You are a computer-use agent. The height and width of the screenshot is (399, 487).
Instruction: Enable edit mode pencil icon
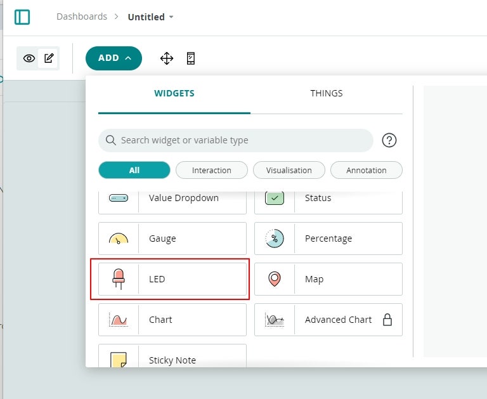tap(48, 58)
